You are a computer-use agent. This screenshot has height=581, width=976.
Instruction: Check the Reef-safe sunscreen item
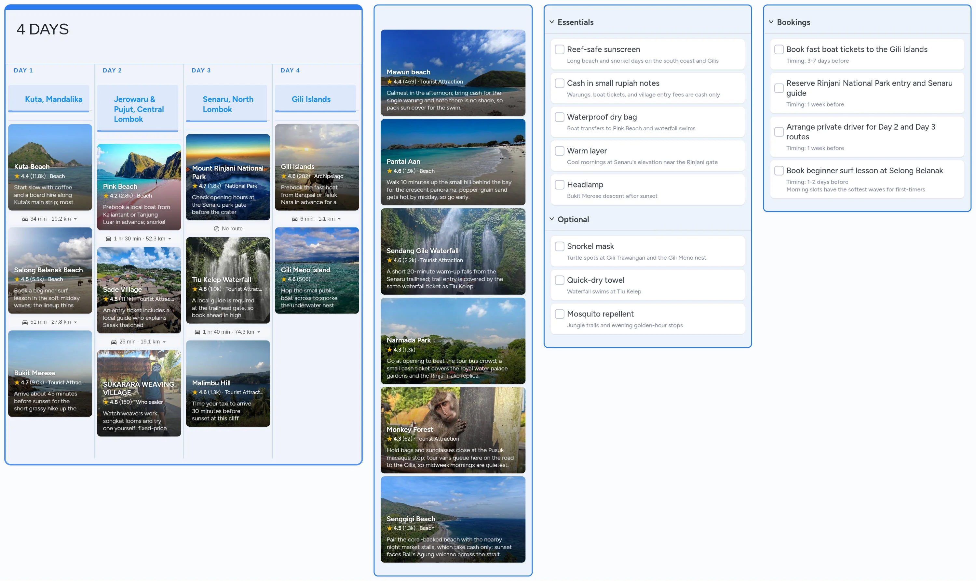[x=560, y=49]
